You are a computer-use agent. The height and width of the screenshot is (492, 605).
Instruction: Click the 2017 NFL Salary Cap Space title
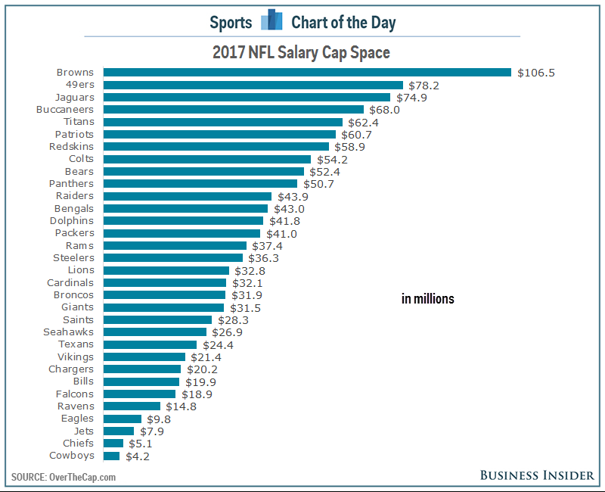click(x=301, y=52)
